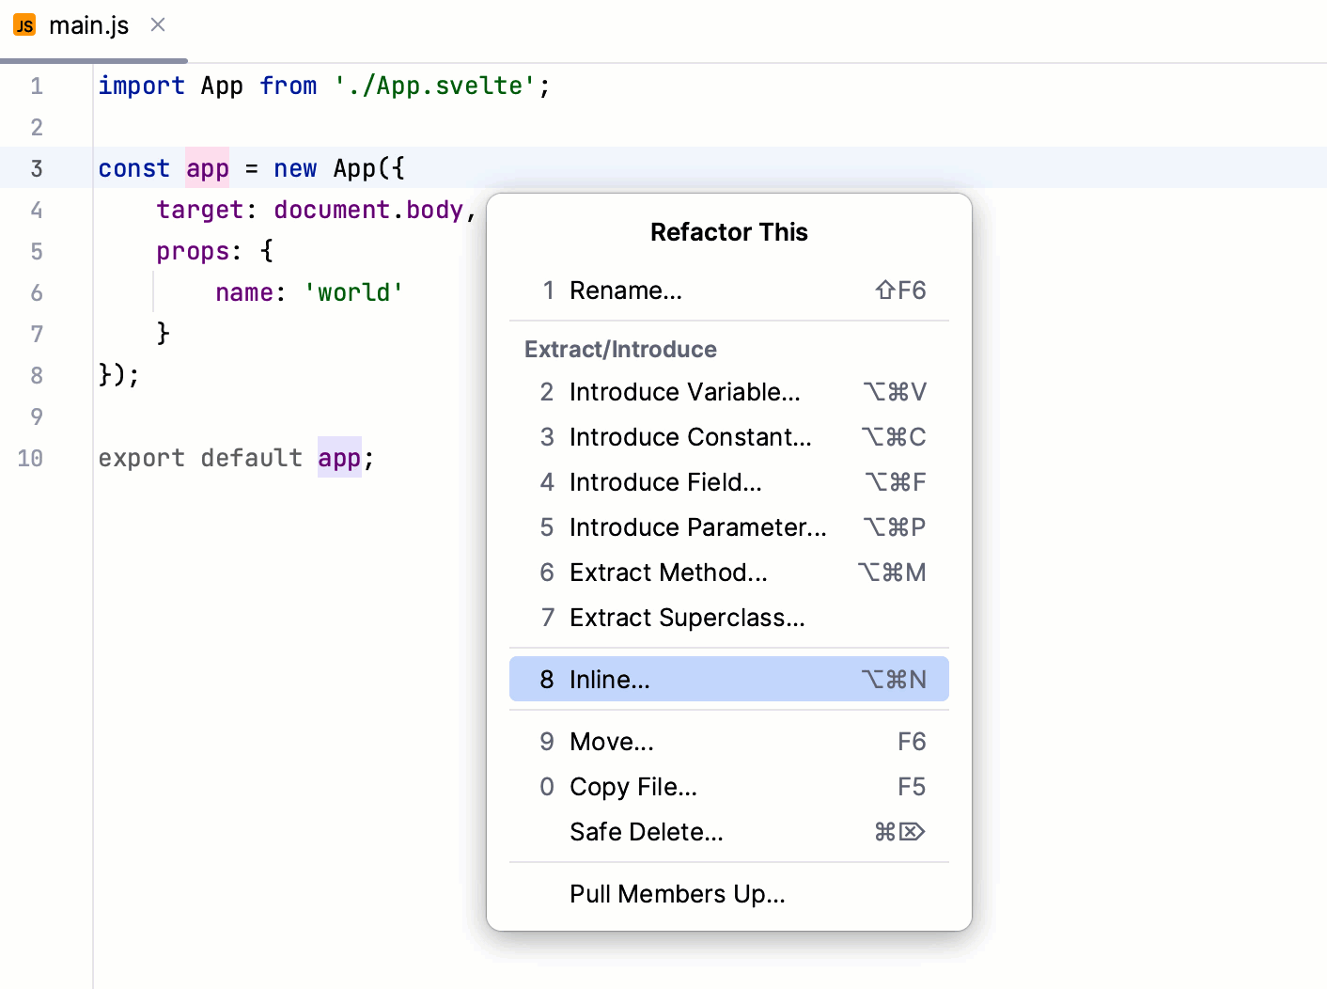Click the JS file type icon on the tab

click(x=23, y=24)
